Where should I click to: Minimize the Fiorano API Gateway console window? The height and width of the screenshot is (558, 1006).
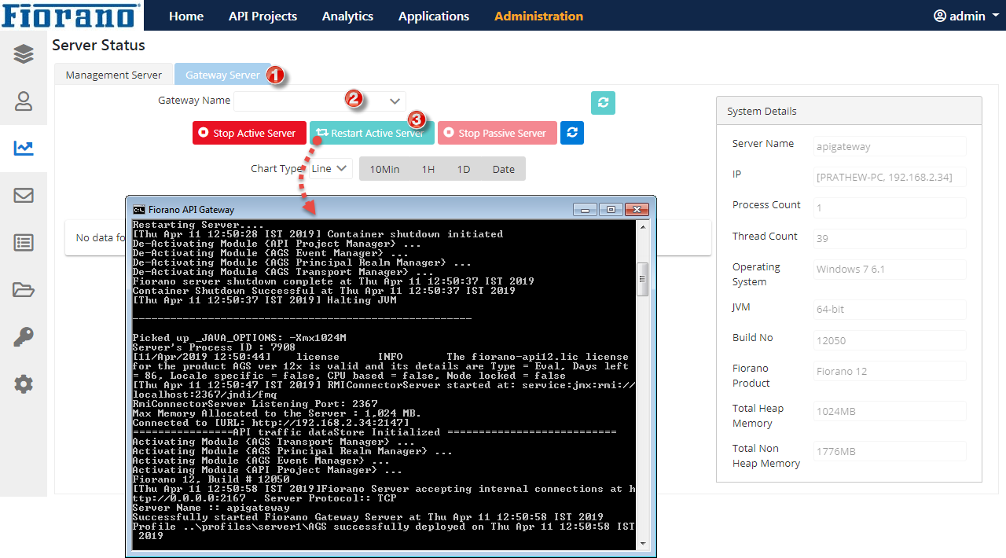pos(585,209)
